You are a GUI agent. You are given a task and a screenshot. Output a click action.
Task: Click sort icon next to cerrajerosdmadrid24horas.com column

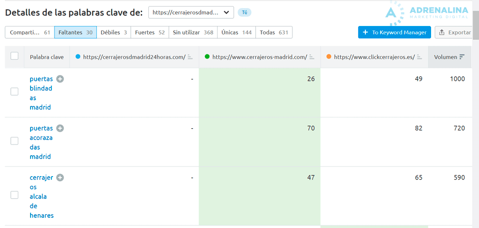190,57
